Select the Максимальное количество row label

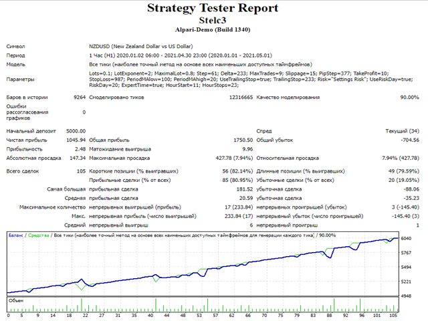pos(52,207)
